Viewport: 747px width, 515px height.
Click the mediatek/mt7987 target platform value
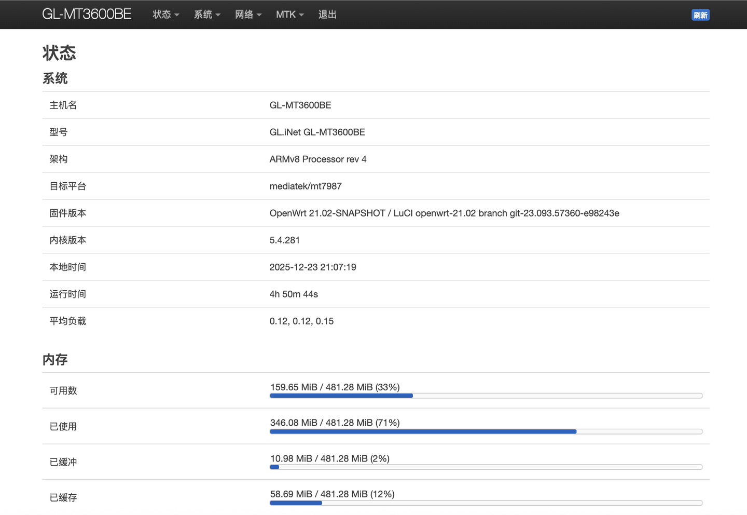(x=306, y=186)
